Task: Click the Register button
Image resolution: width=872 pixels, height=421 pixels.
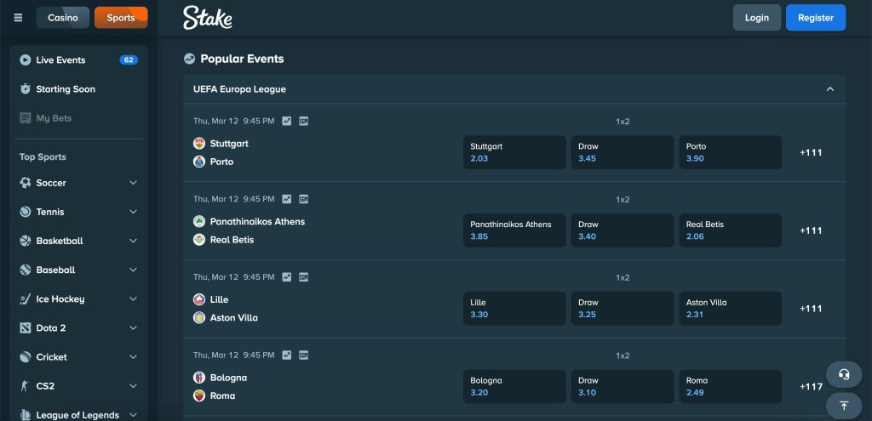Action: click(x=815, y=18)
